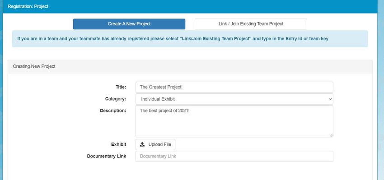Focus the Title field containing The Greatest Project!
The height and width of the screenshot is (180, 384).
coord(234,87)
